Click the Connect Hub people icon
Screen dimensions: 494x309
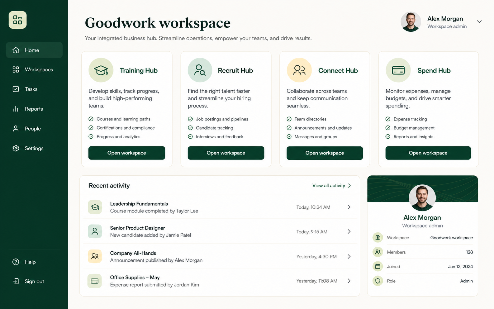pos(299,70)
